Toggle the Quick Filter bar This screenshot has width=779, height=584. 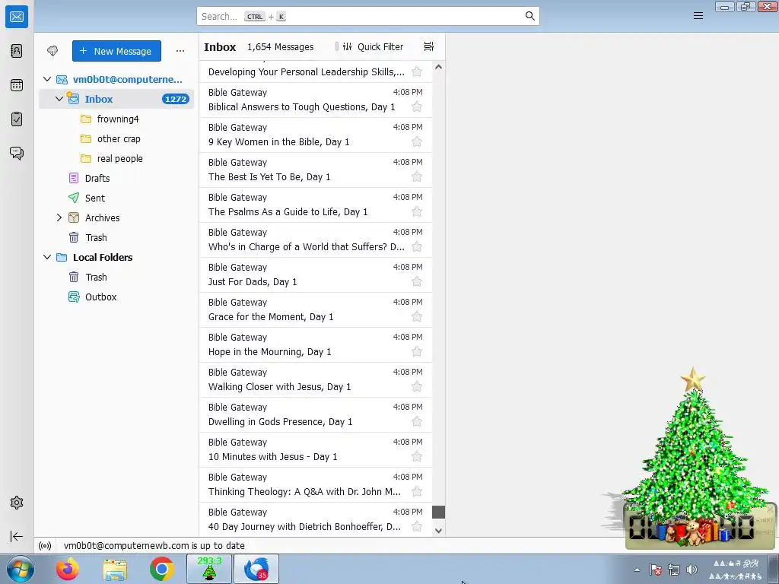(374, 46)
